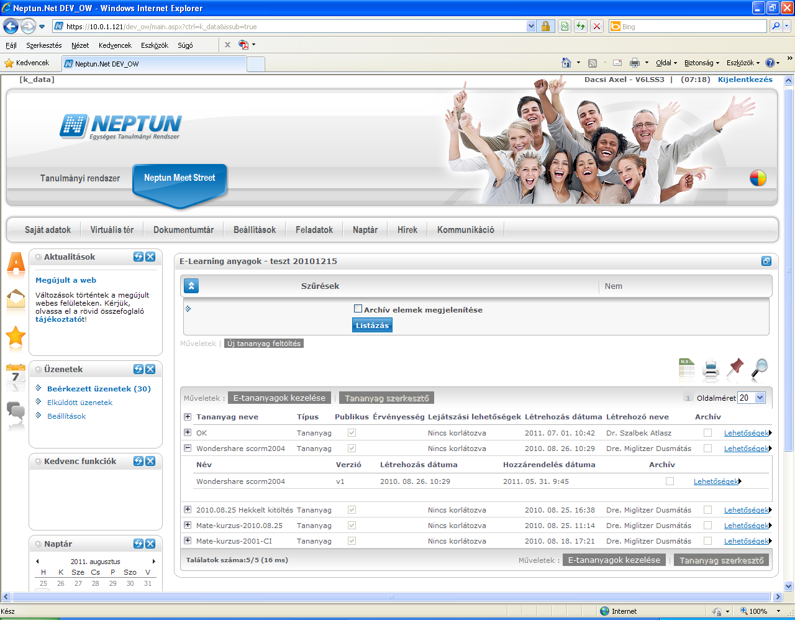Viewport: 795px width, 620px height.
Task: Close the Aktualitások panel
Action: (x=150, y=257)
